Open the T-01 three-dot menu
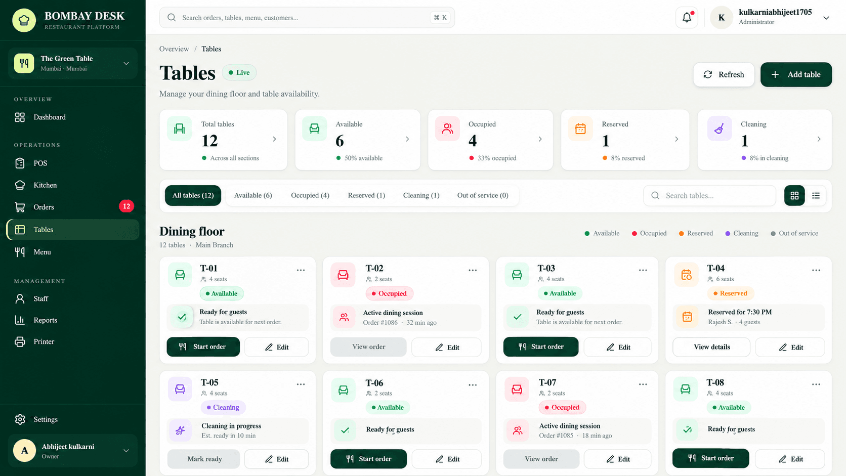Screen dimensions: 846x476 click(301, 270)
